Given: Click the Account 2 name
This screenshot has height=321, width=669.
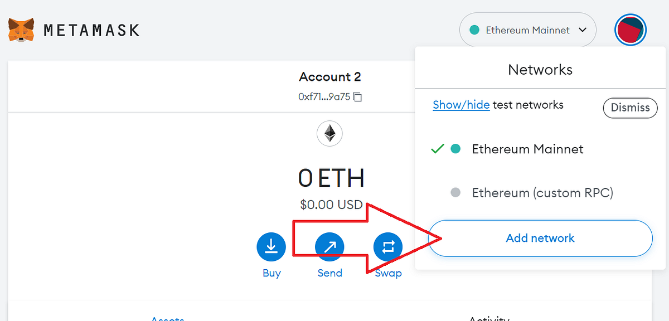Looking at the screenshot, I should (329, 76).
